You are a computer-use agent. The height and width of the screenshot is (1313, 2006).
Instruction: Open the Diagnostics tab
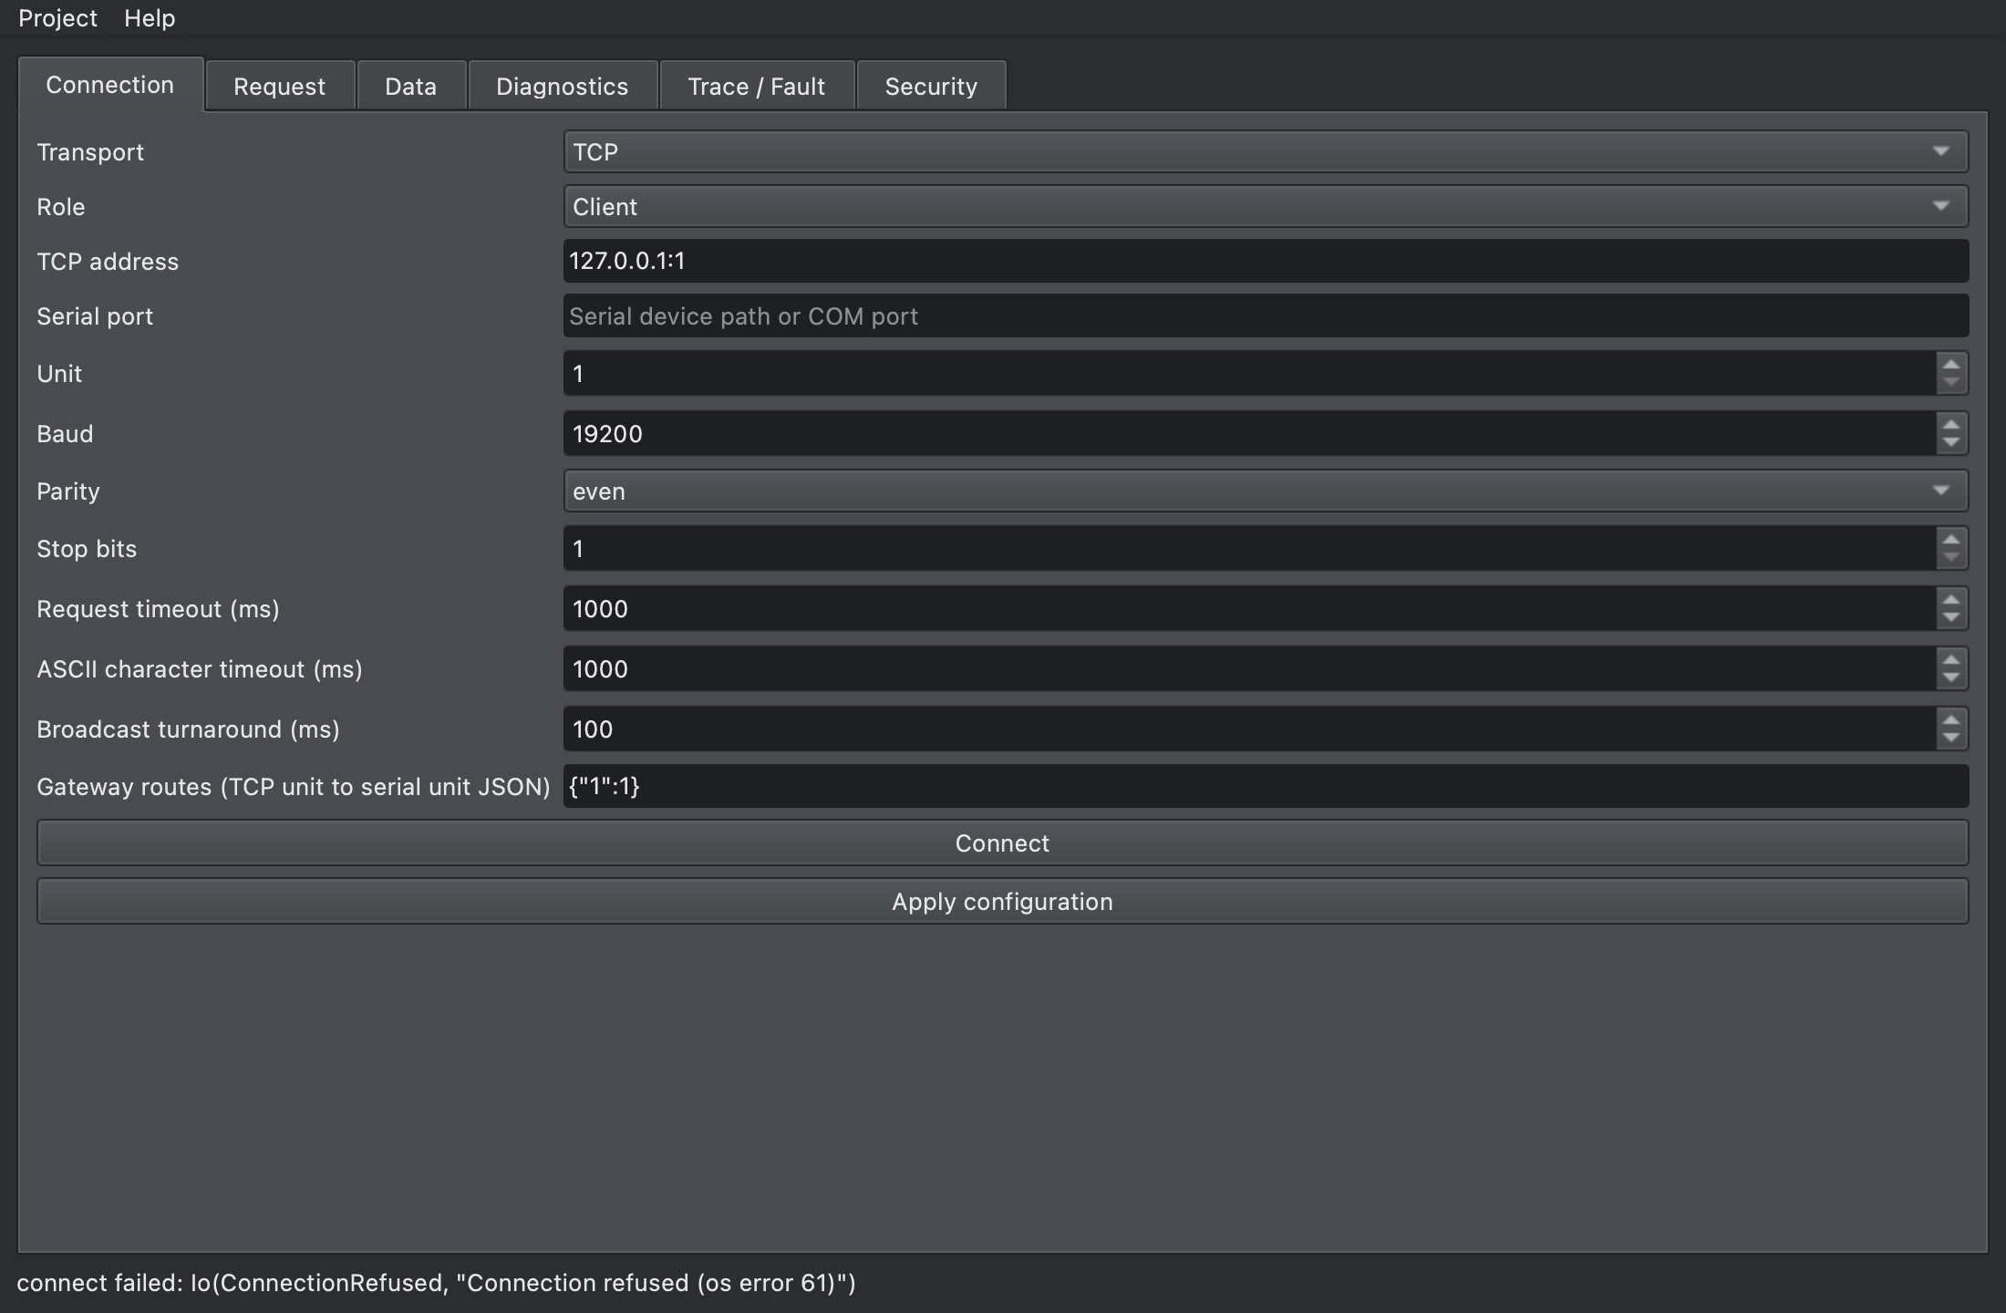[563, 87]
